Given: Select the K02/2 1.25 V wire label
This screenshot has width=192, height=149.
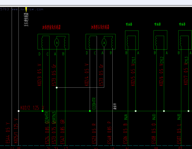Looking at the screenshot, I should coord(32,108).
